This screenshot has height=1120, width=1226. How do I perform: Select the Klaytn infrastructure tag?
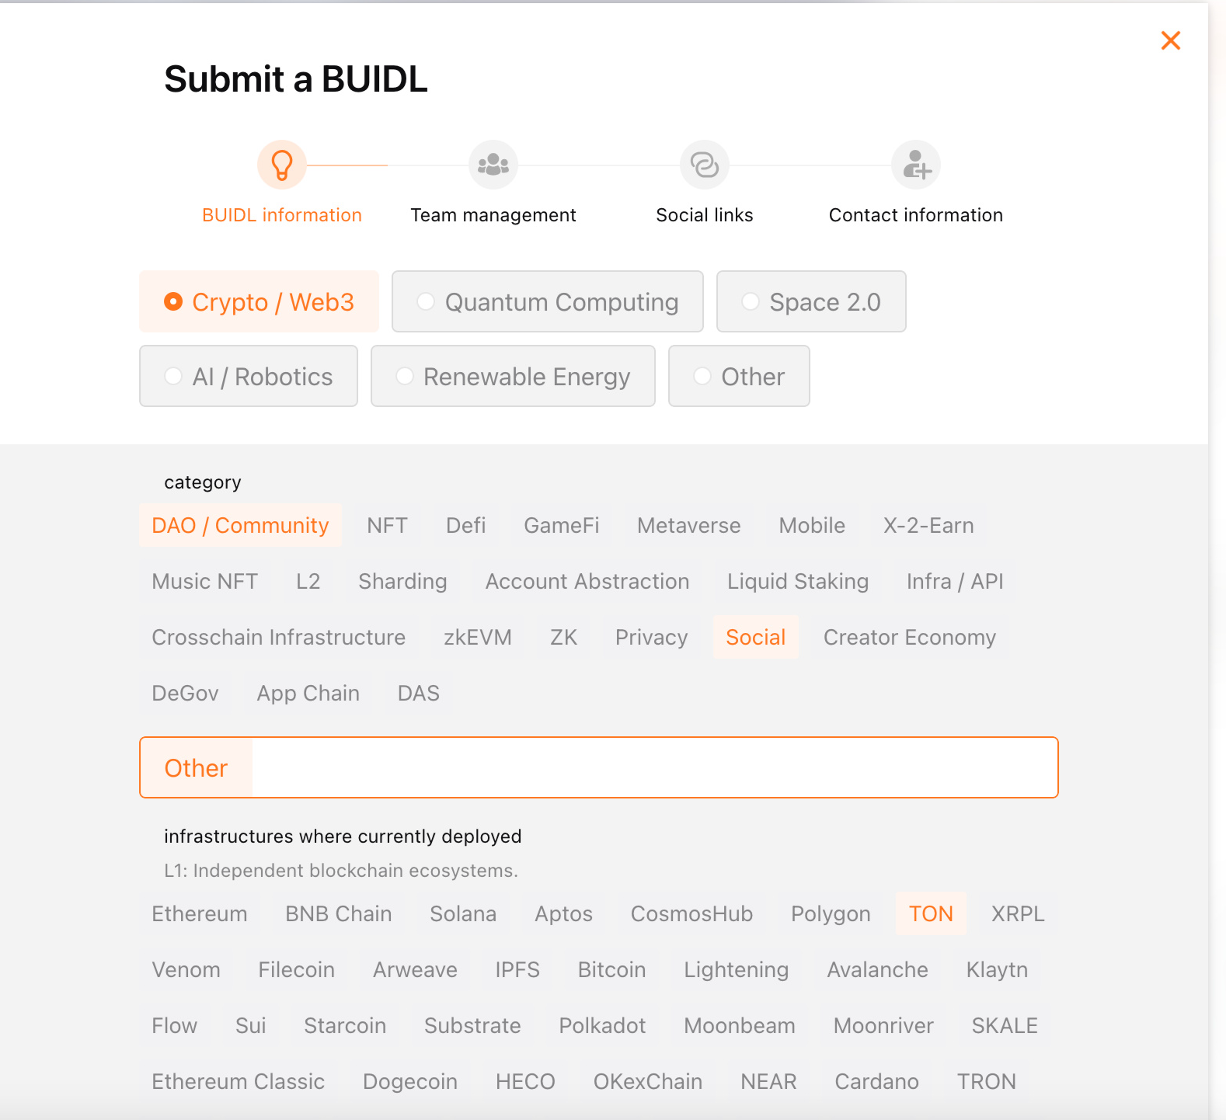click(997, 969)
